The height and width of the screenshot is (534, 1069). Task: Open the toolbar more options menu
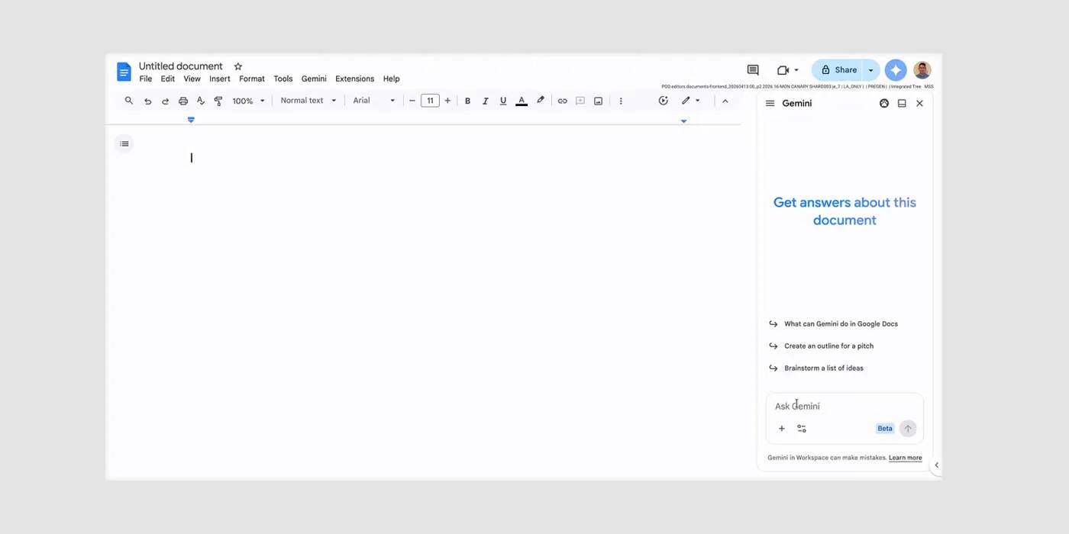tap(621, 101)
